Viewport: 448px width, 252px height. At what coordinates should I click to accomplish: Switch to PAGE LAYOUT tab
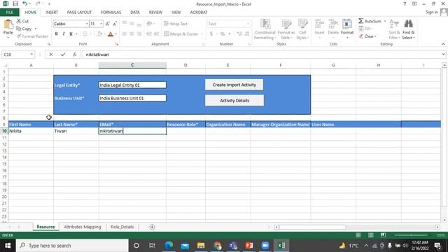79,13
